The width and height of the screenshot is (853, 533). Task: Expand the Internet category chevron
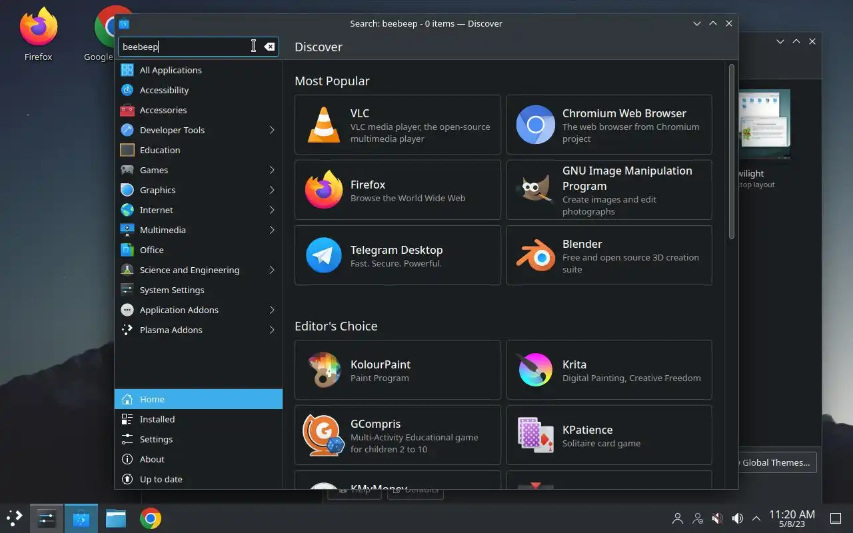coord(272,210)
